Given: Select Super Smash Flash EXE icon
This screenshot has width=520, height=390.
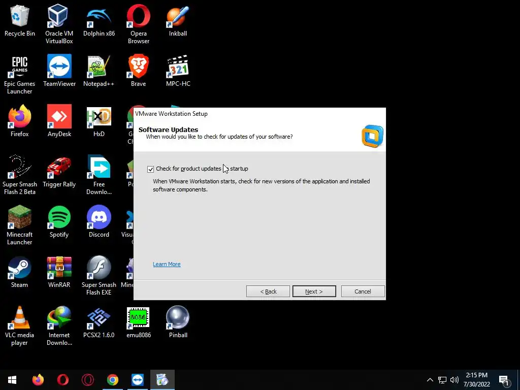Looking at the screenshot, I should coord(99,276).
